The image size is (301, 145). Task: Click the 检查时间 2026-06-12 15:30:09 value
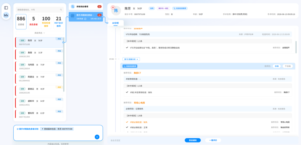pos(280,34)
